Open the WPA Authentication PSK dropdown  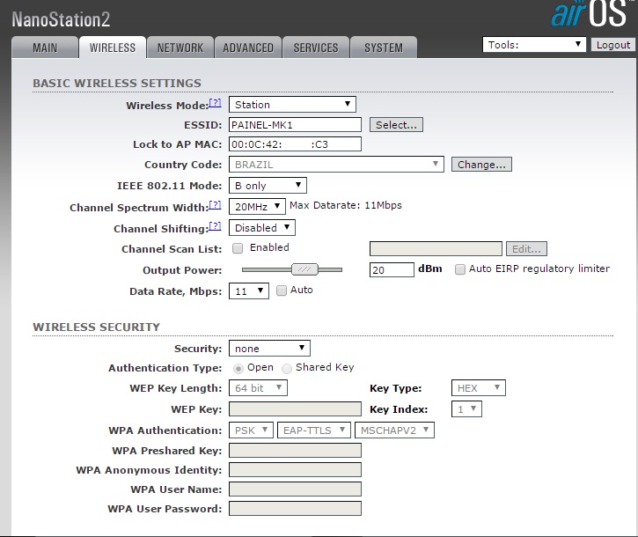coord(251,430)
